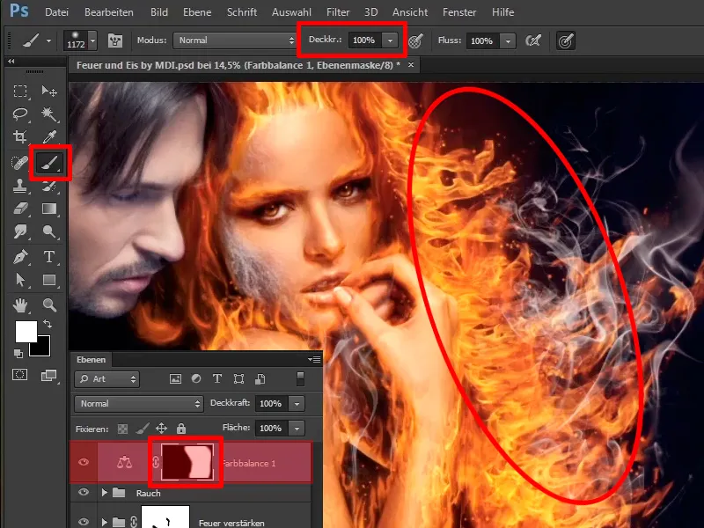Open the Bearbeiten menu

point(108,12)
